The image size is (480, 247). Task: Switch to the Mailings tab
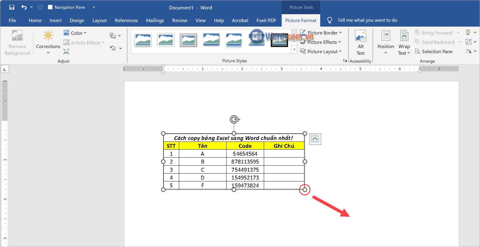(x=155, y=20)
